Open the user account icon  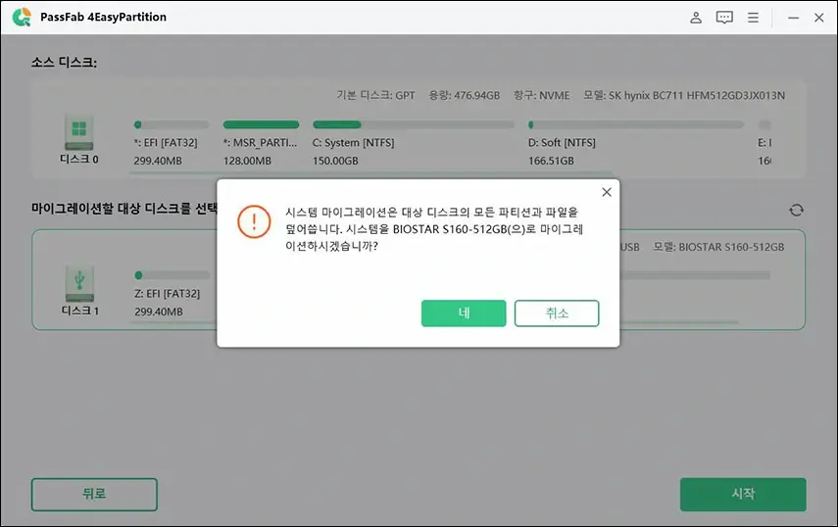point(695,18)
